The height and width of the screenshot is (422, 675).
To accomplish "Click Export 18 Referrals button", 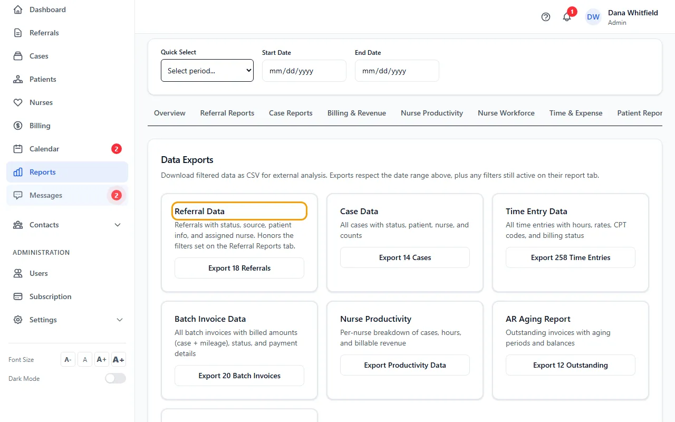I will coord(239,268).
